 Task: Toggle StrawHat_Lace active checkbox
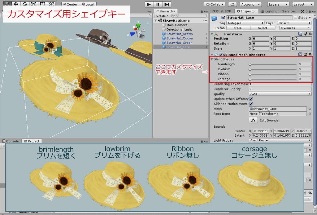pyautogui.click(x=223, y=18)
